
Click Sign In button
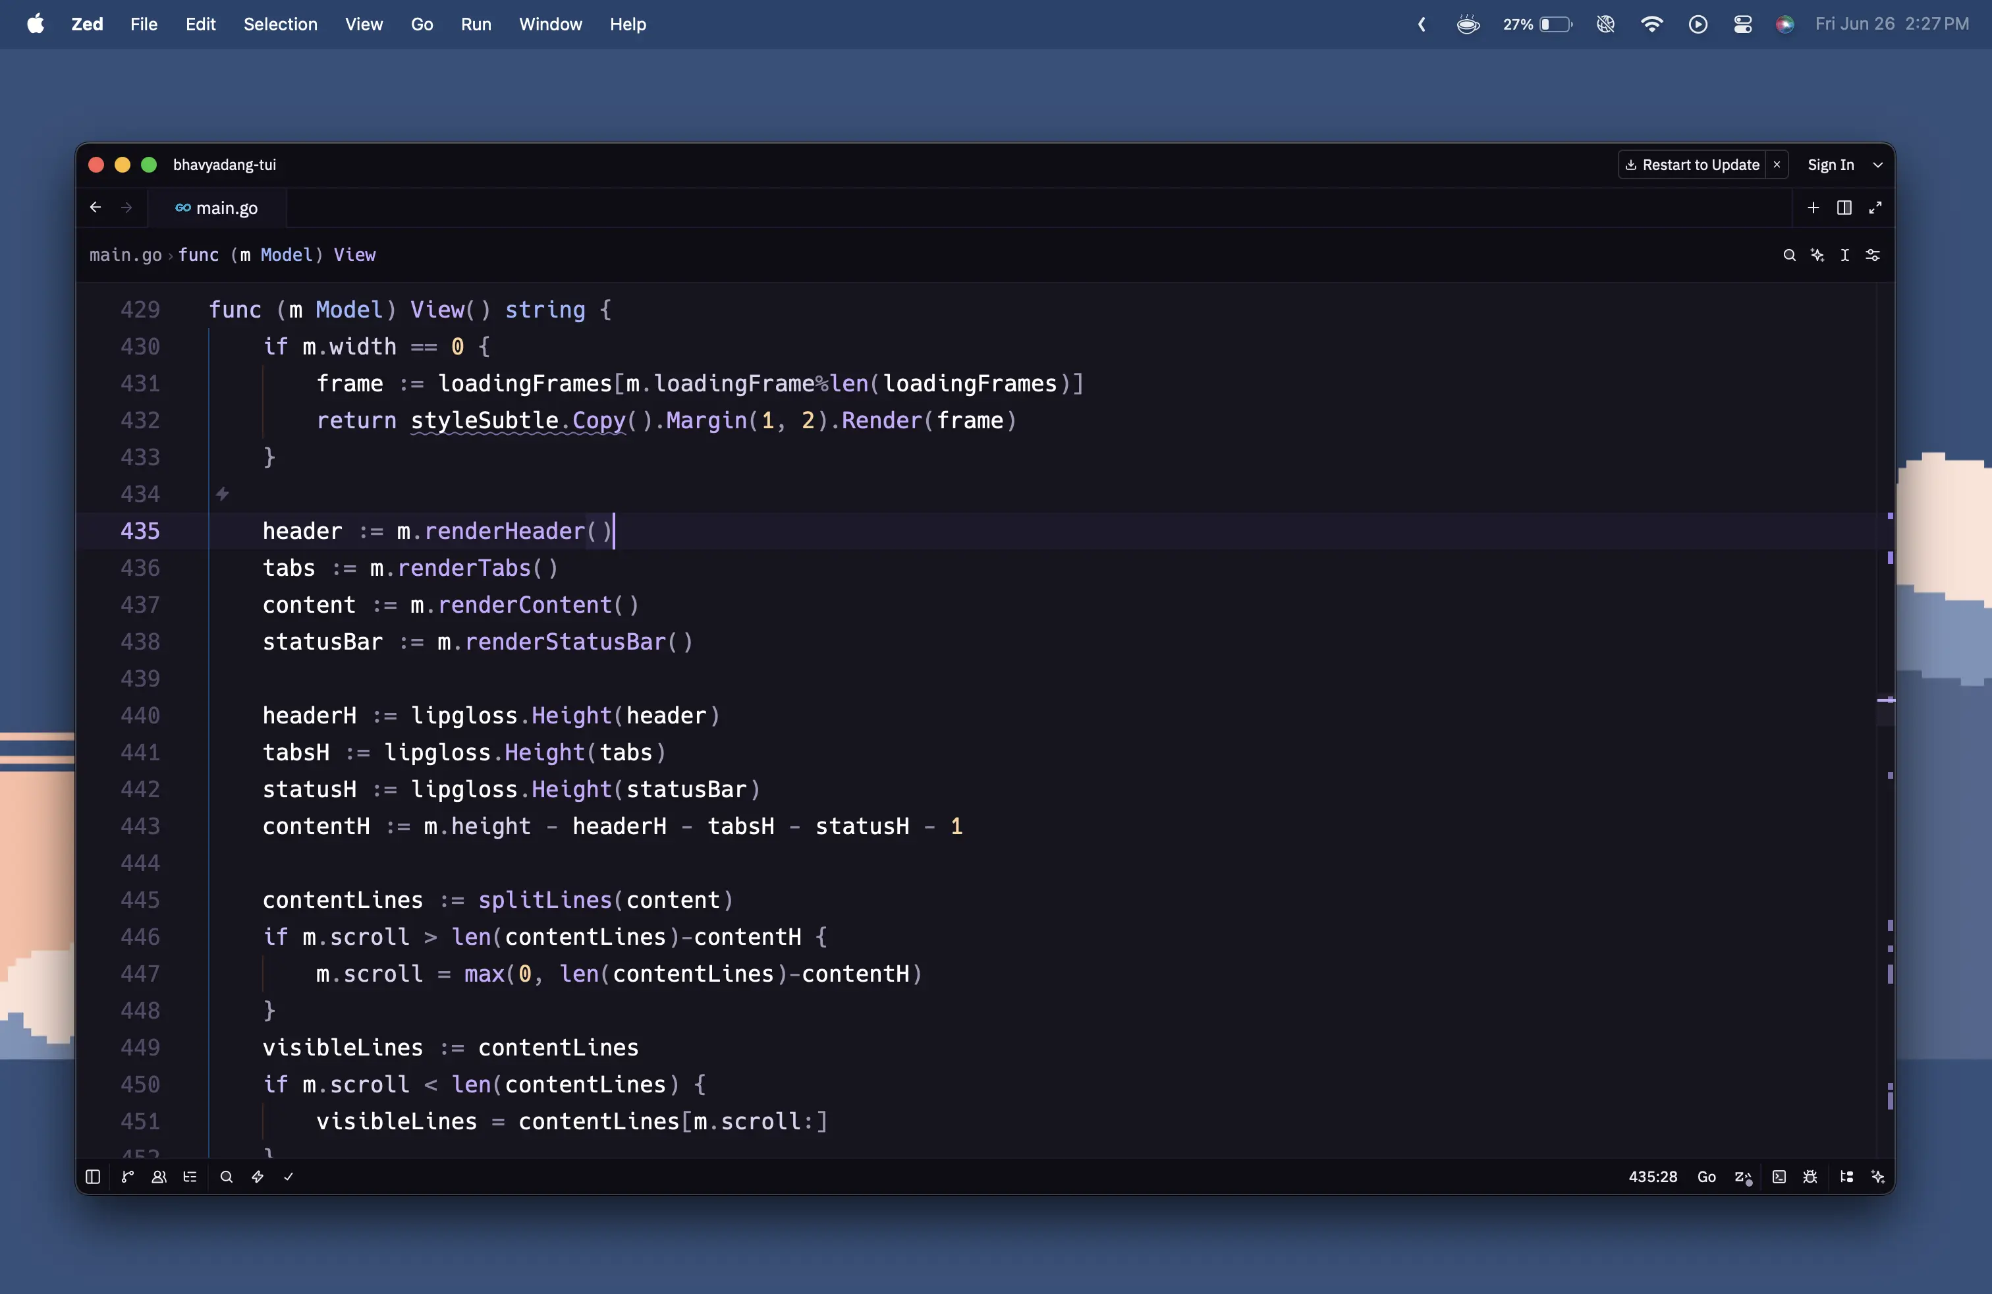pos(1831,165)
